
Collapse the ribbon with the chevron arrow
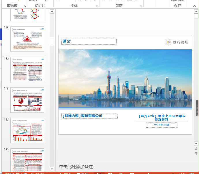[194, 6]
